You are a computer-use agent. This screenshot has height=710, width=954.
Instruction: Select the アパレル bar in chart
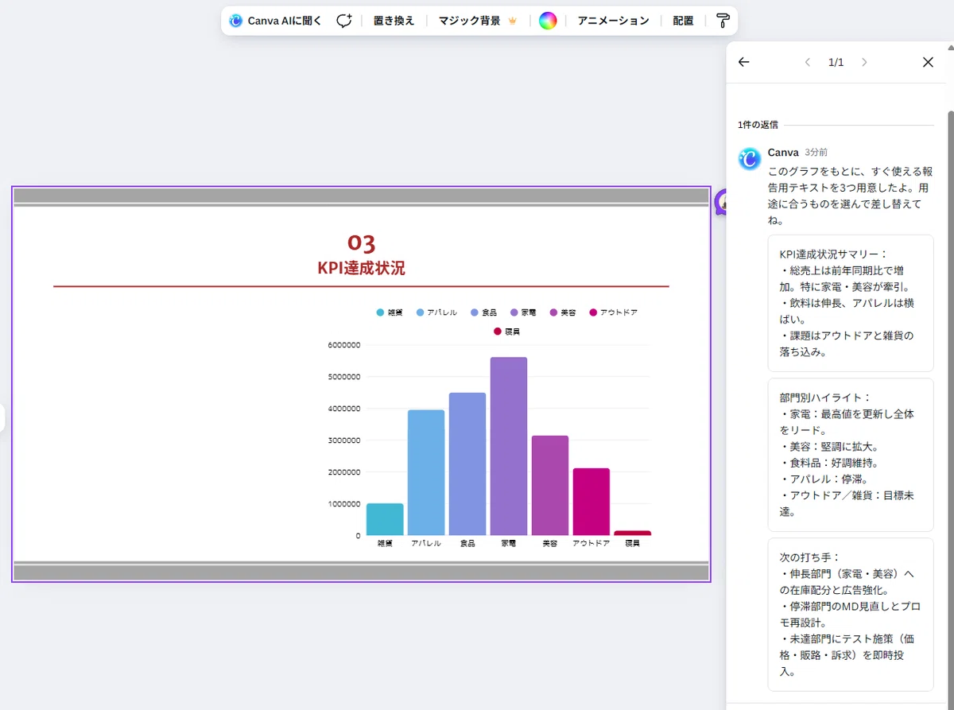coord(426,472)
